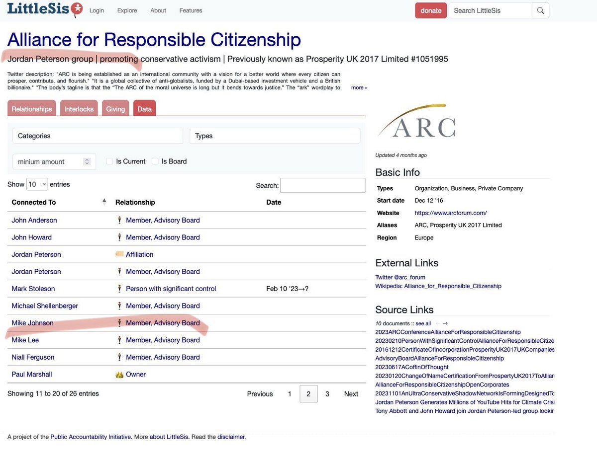The image size is (597, 461).
Task: Open Mike Lee profile link
Action: pyautogui.click(x=25, y=340)
